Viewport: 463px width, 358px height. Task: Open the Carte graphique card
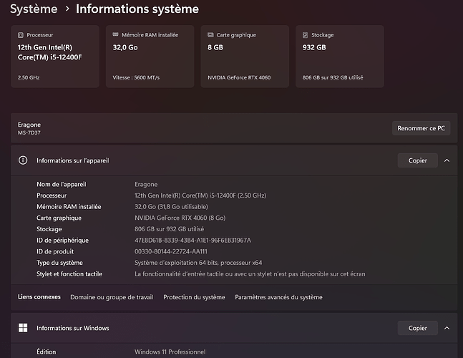click(x=245, y=57)
